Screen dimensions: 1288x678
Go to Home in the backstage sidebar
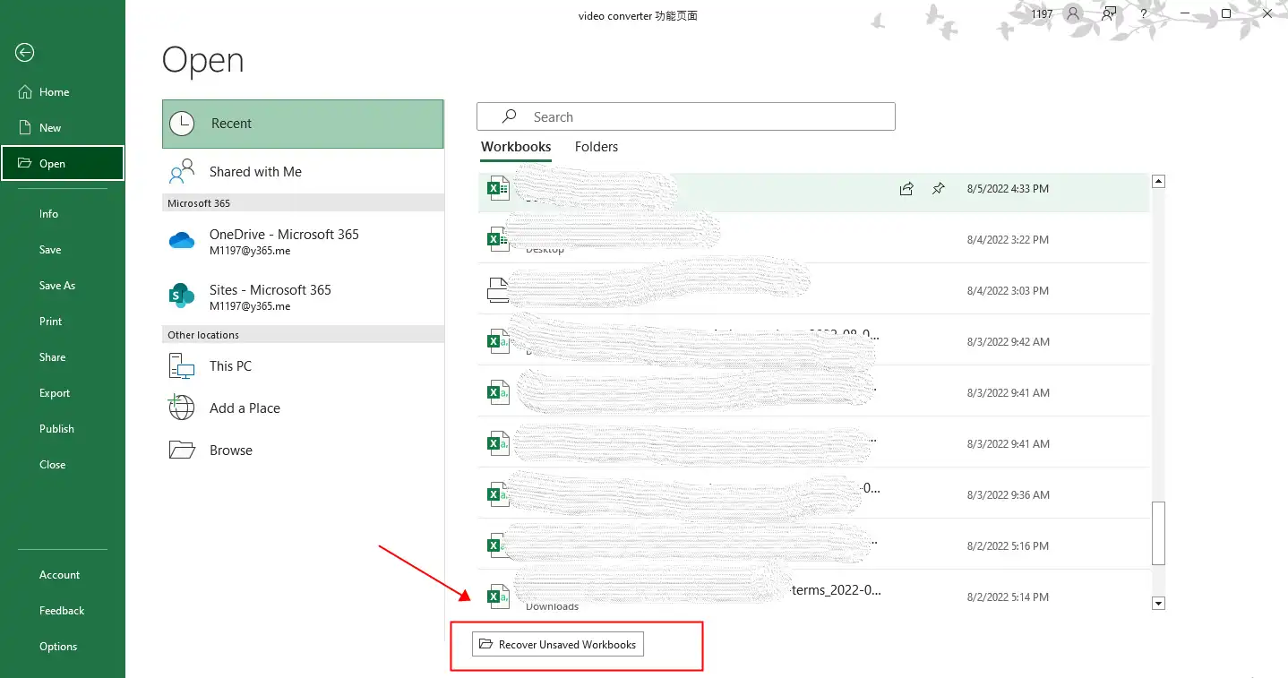coord(63,92)
